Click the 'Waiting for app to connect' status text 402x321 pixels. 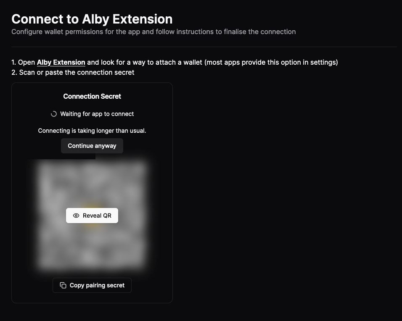click(x=97, y=113)
